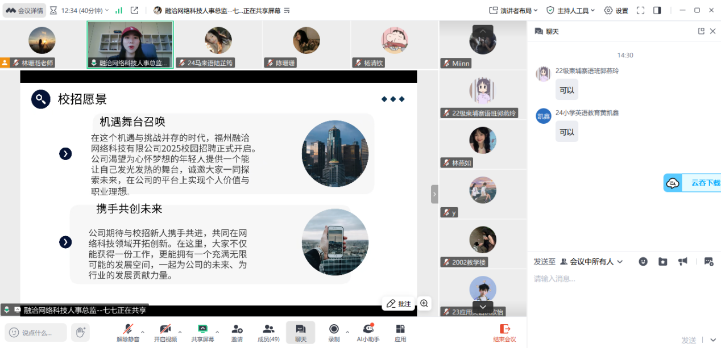Click the 批注 annotate button

pyautogui.click(x=399, y=304)
